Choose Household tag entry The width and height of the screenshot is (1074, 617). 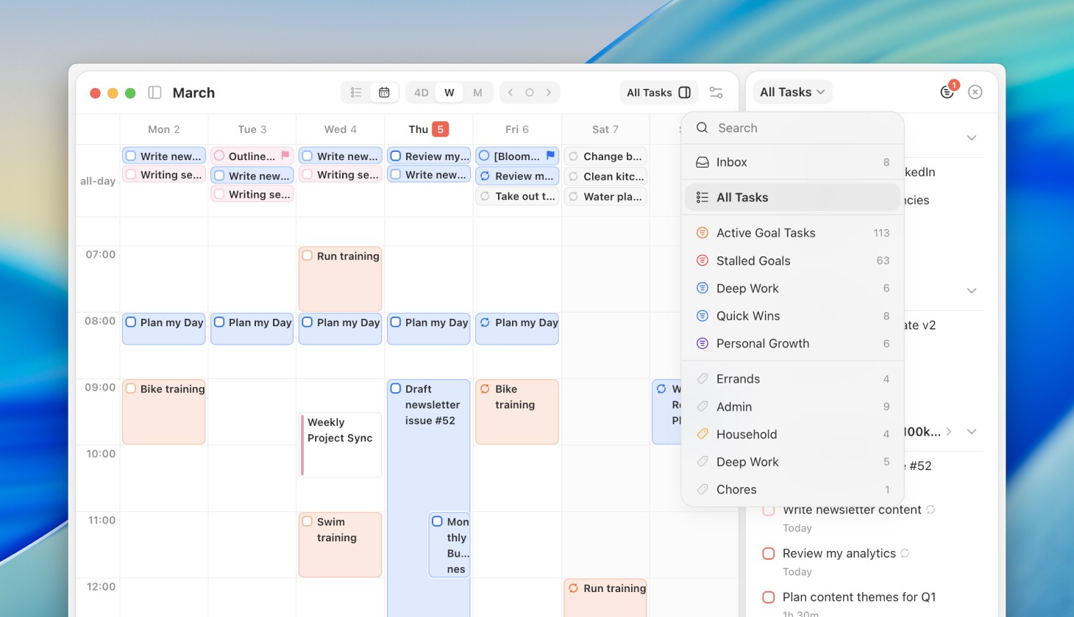point(792,434)
